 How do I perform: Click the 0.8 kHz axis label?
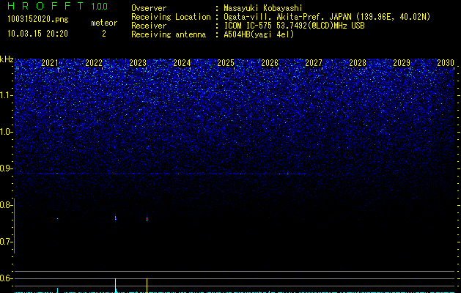[7, 205]
